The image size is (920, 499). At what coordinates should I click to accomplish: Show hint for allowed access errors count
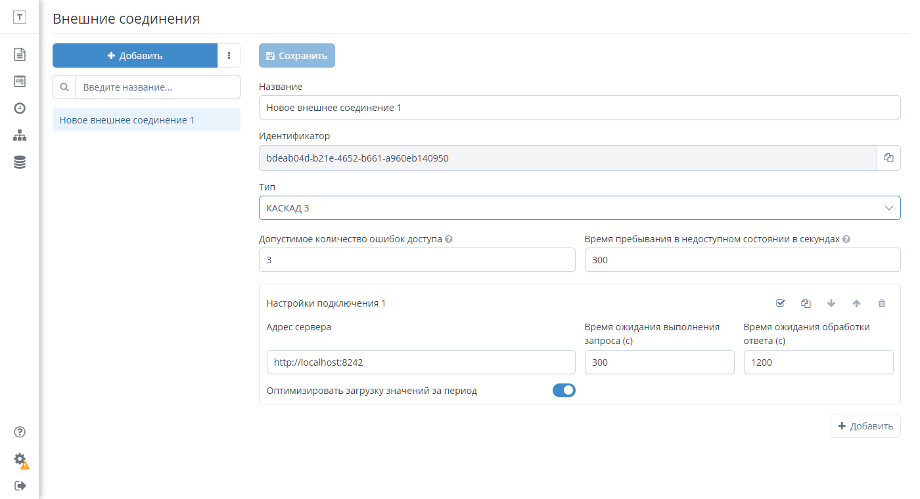449,240
